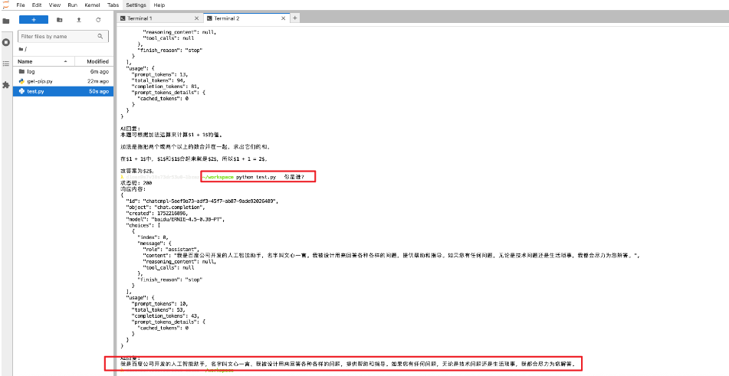Click the root folder breadcrumb icon

click(21, 49)
